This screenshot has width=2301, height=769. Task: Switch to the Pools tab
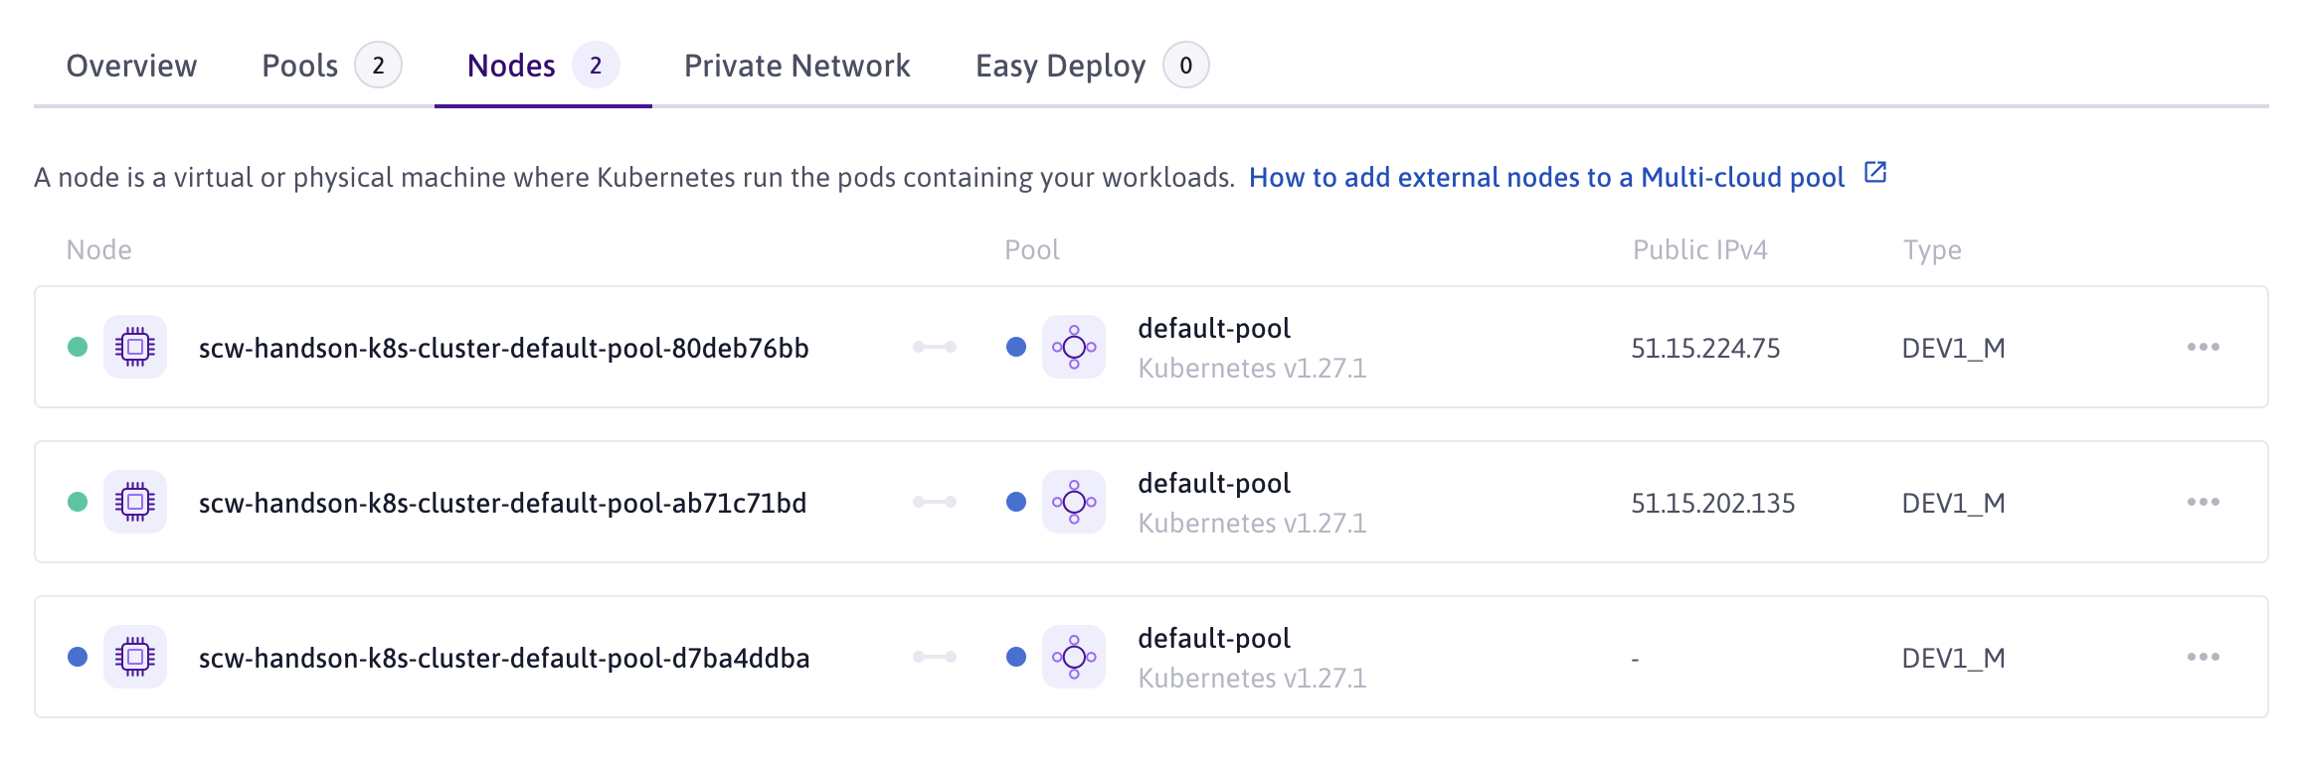coord(300,66)
